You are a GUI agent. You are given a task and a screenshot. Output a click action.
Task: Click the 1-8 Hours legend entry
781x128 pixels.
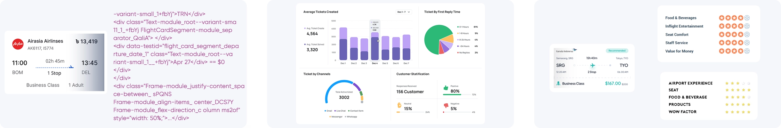pyautogui.click(x=463, y=33)
